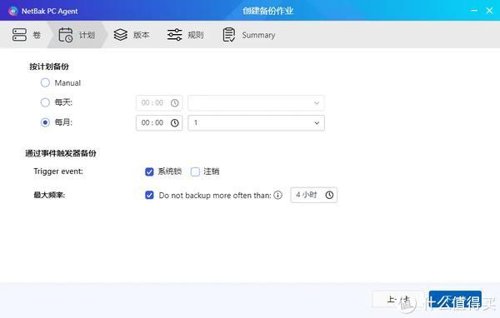Click the previous step (上一步) button

(x=398, y=300)
